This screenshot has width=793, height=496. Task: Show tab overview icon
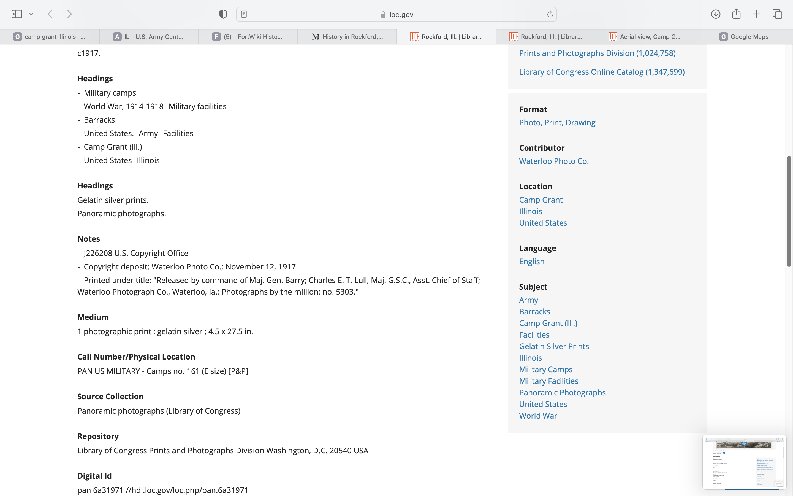[777, 14]
